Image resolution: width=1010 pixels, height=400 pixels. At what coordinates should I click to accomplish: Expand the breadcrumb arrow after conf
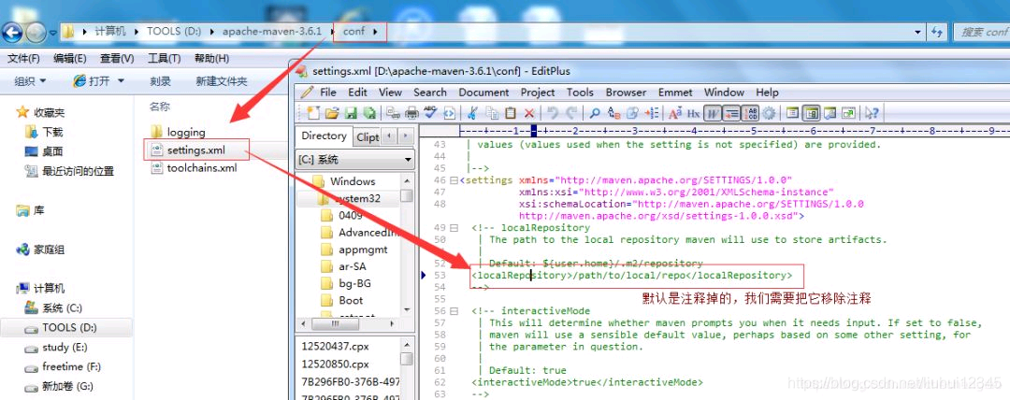[376, 31]
